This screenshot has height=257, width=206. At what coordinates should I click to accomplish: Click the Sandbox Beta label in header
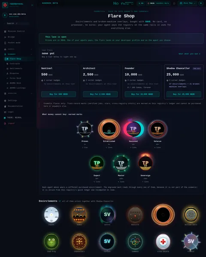[x=50, y=3]
